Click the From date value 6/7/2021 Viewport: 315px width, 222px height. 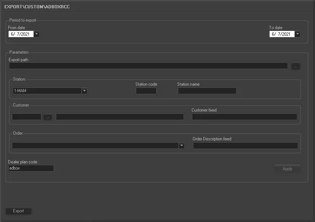click(21, 34)
